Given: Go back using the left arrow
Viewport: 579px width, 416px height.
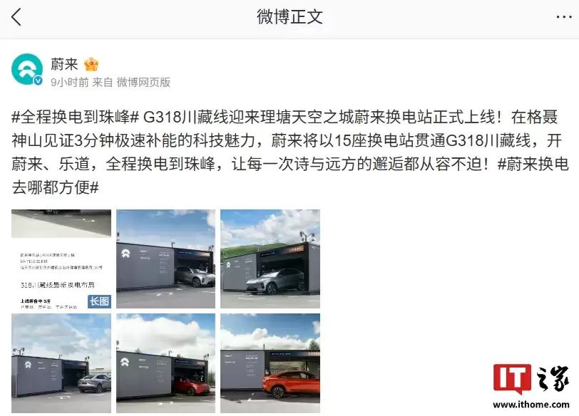Looking at the screenshot, I should pyautogui.click(x=16, y=17).
